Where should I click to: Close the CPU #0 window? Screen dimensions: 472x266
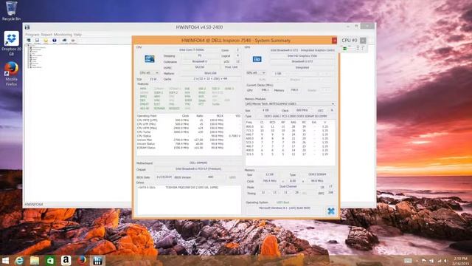tap(363, 41)
